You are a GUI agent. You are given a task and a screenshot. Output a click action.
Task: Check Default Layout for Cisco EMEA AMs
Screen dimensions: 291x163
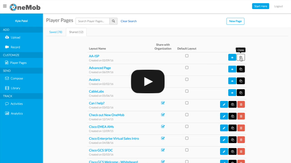pyautogui.click(x=187, y=127)
